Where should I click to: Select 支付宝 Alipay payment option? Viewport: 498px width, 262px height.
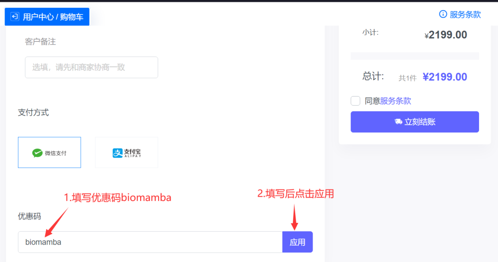pos(126,153)
